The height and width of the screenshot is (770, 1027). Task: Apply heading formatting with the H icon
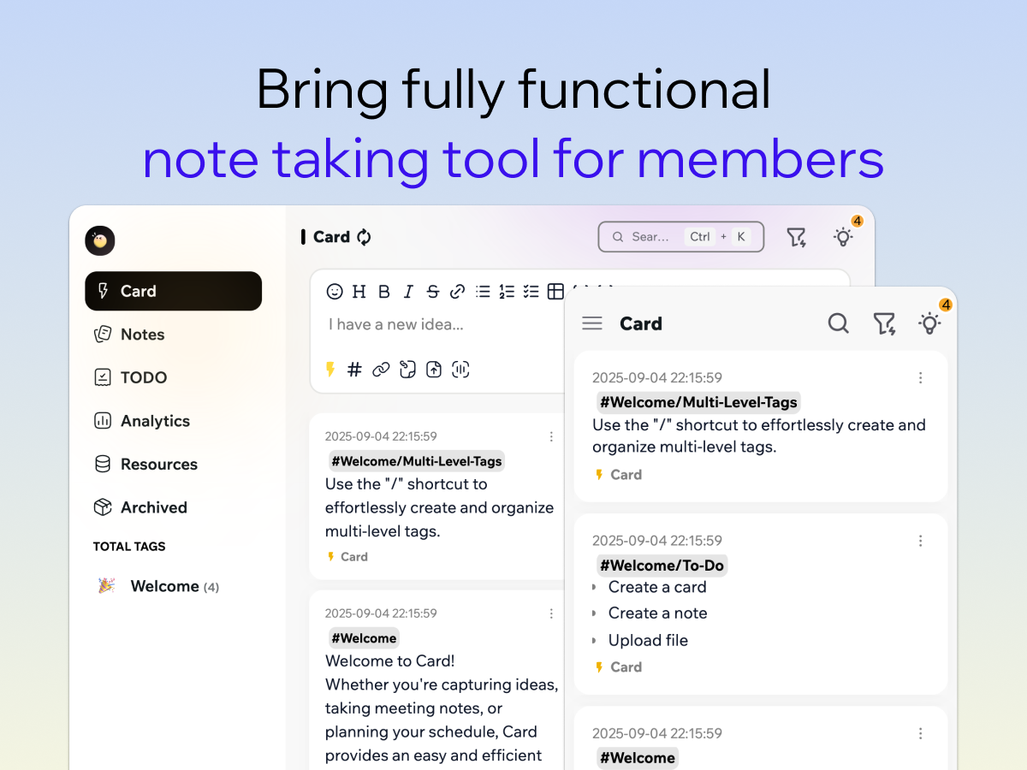(x=359, y=292)
